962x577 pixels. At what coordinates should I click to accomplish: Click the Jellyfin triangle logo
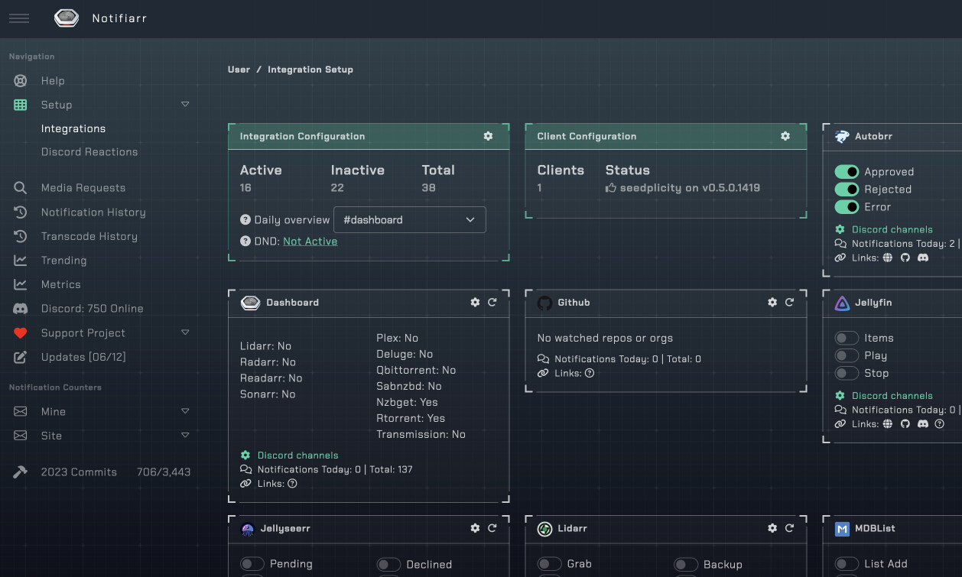[x=842, y=303]
